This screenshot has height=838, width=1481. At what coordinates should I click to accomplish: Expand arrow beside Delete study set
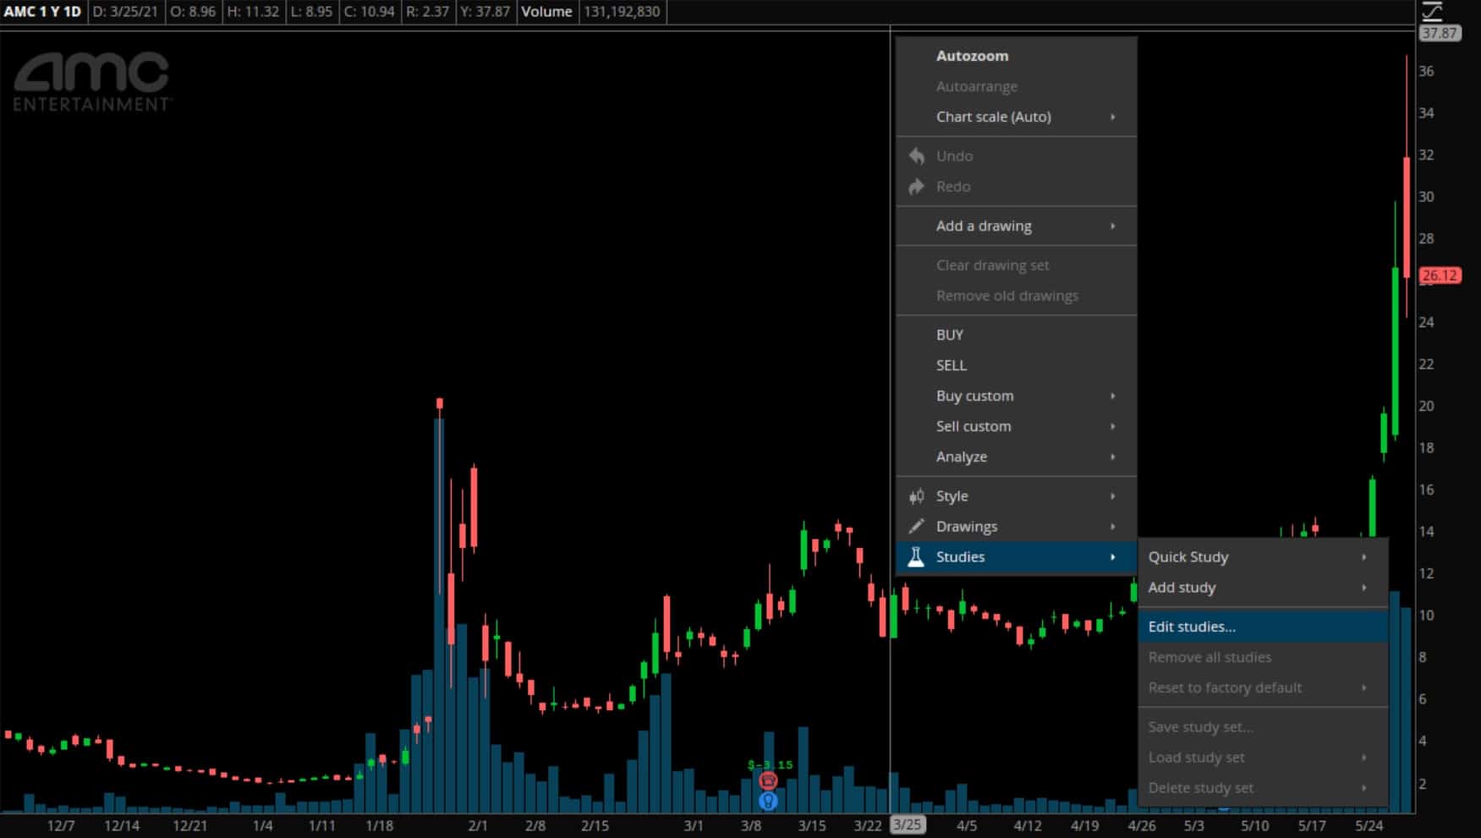1364,787
